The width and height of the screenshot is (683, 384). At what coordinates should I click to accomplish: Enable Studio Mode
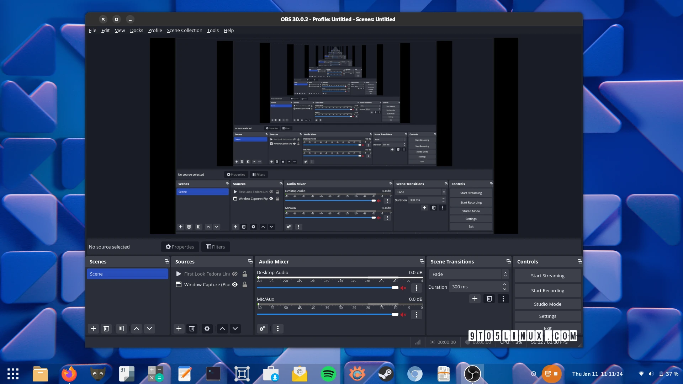[x=547, y=304]
